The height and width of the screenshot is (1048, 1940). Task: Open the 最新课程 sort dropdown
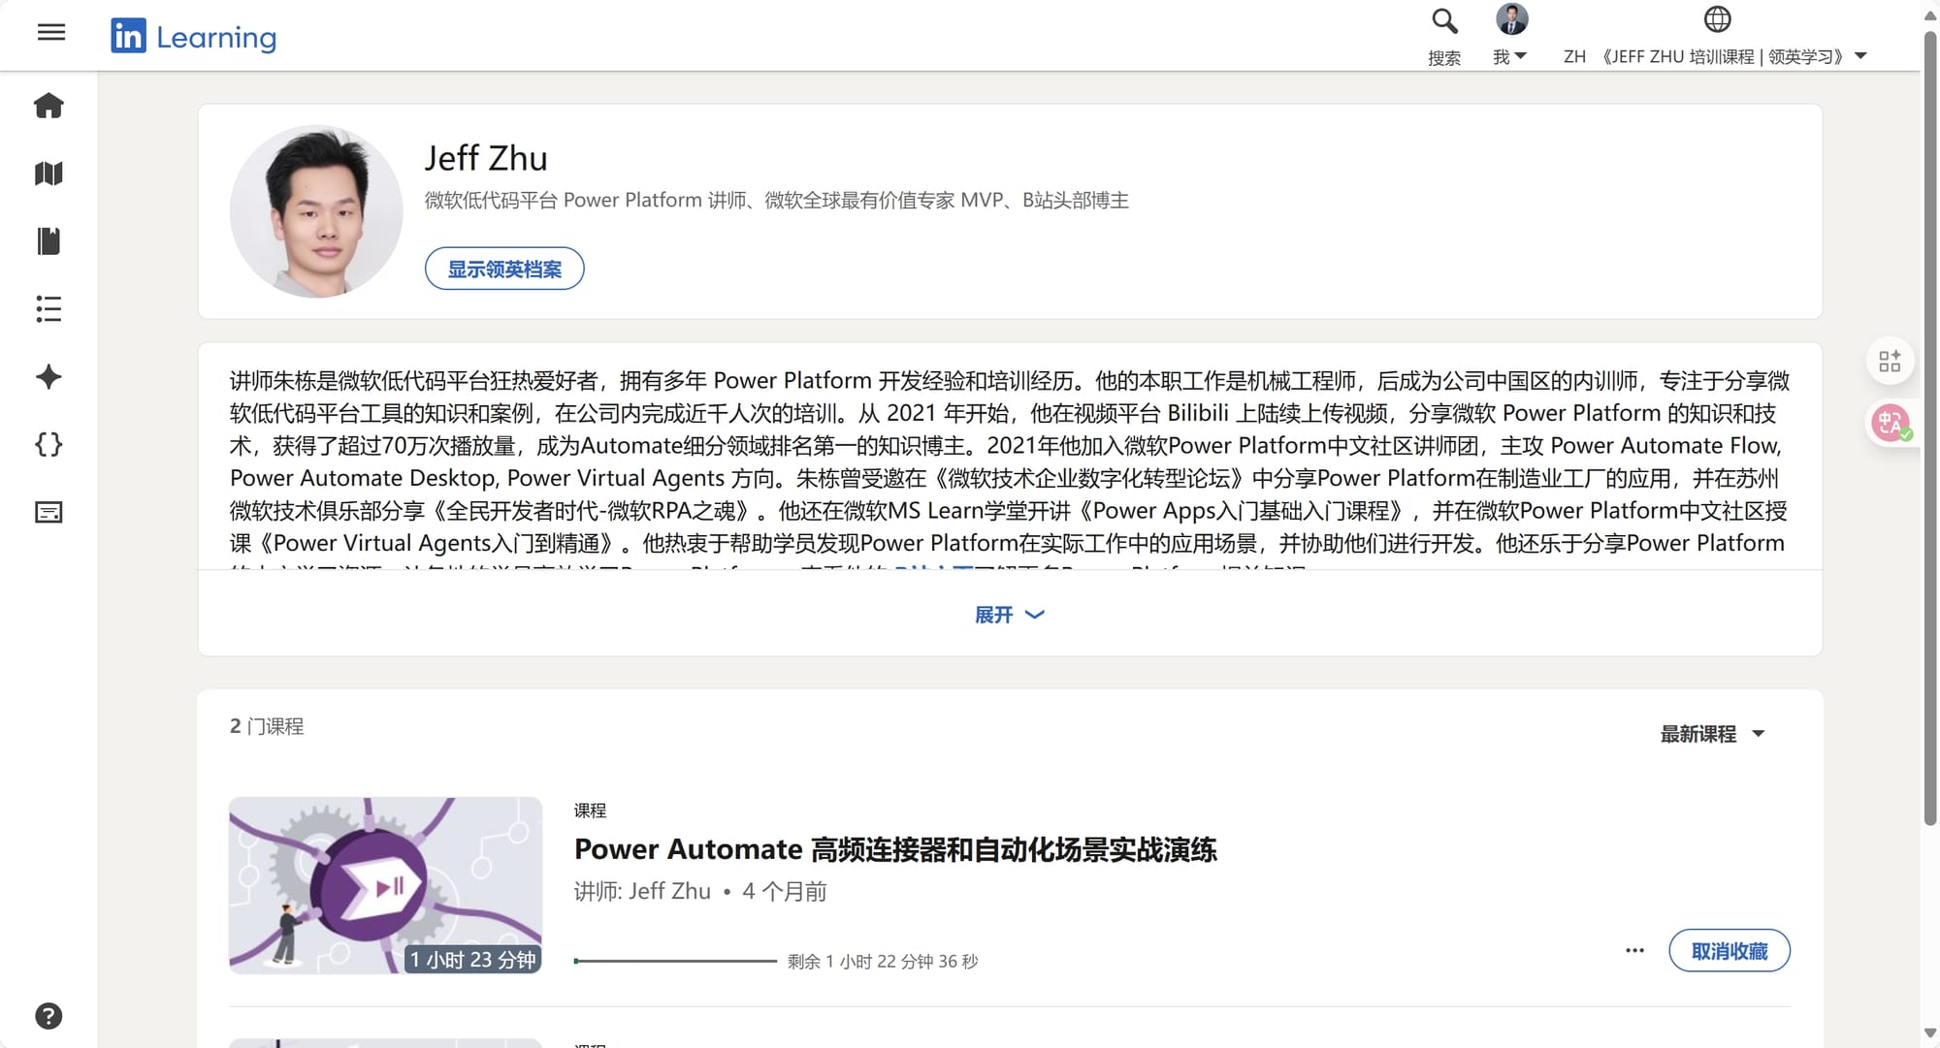tap(1712, 734)
